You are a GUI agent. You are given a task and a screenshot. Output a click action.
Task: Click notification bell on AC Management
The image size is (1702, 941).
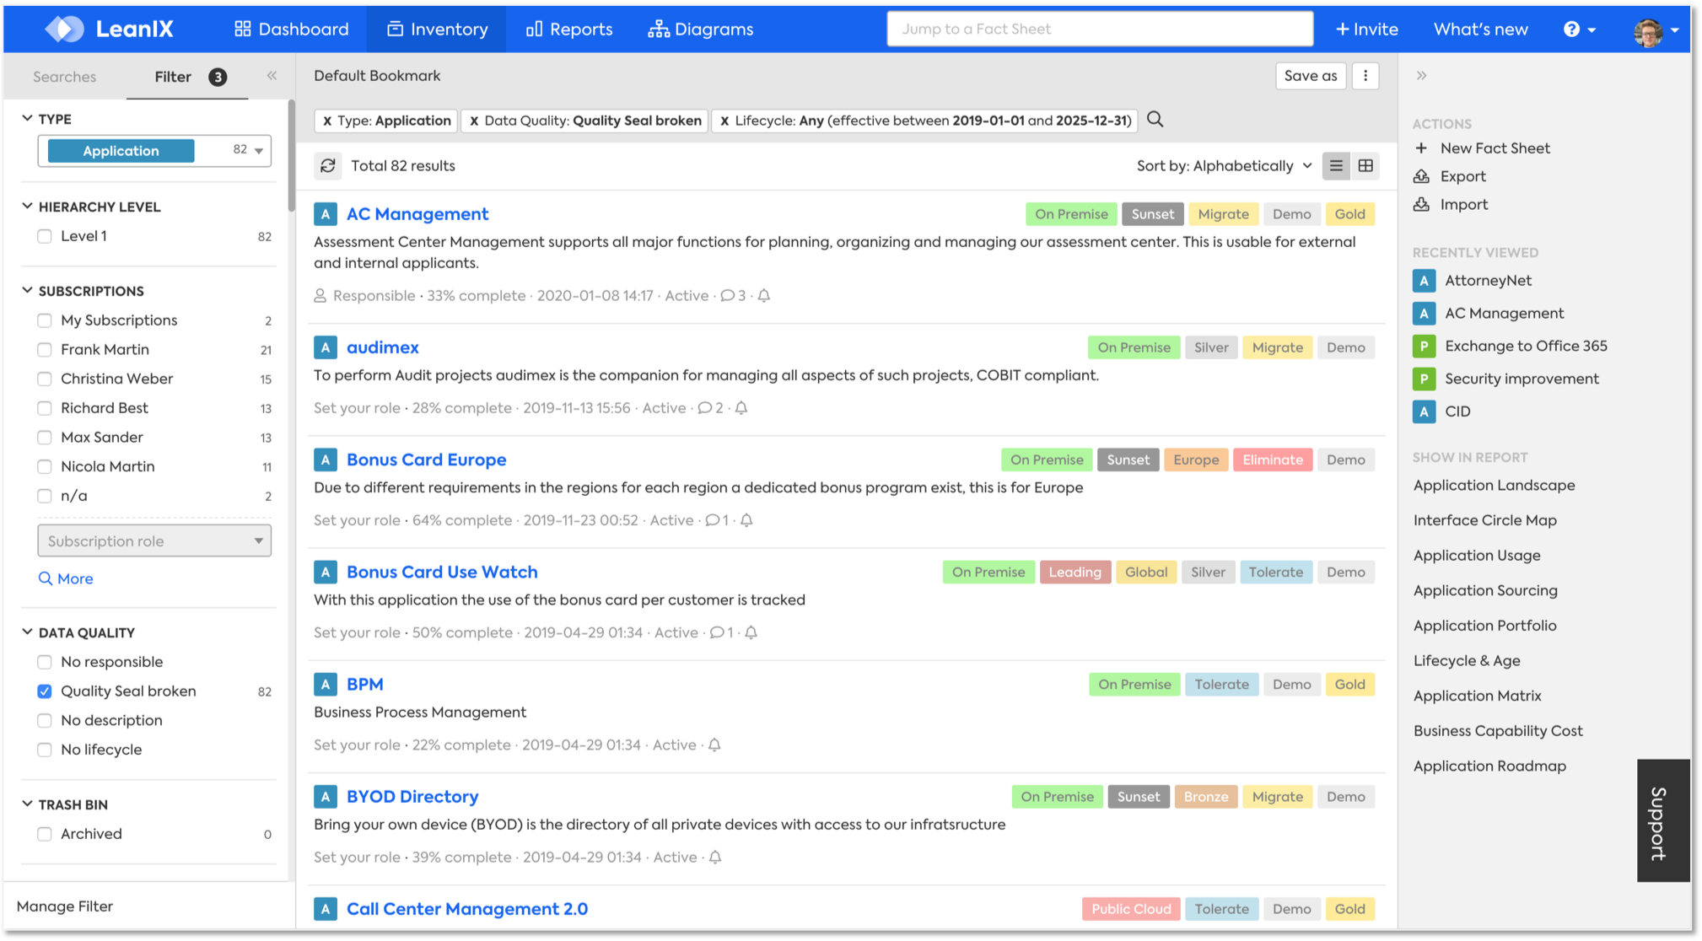(764, 296)
